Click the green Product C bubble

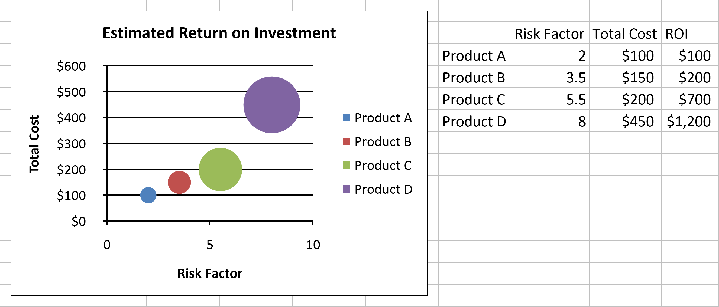[220, 169]
